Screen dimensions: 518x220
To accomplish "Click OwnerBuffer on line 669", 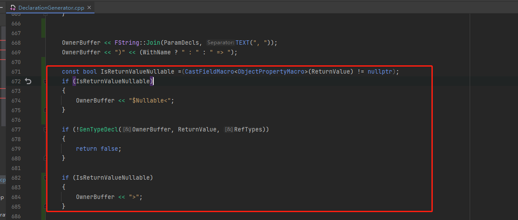I will click(x=81, y=52).
